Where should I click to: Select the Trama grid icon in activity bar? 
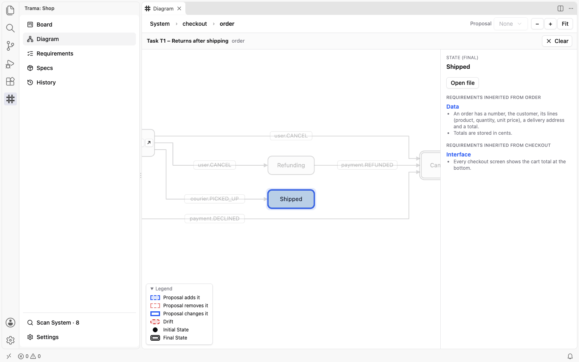click(x=10, y=99)
